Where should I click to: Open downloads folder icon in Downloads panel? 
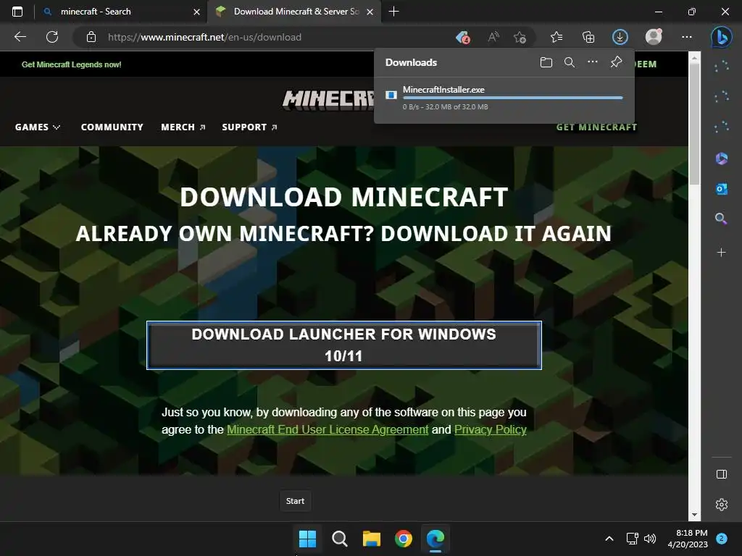point(546,62)
